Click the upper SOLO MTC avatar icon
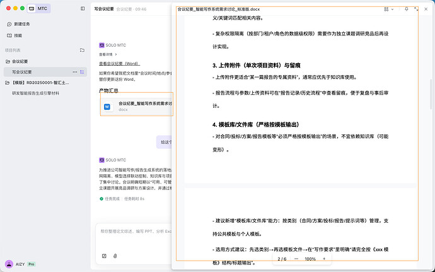This screenshot has height=272, width=435. point(101,45)
